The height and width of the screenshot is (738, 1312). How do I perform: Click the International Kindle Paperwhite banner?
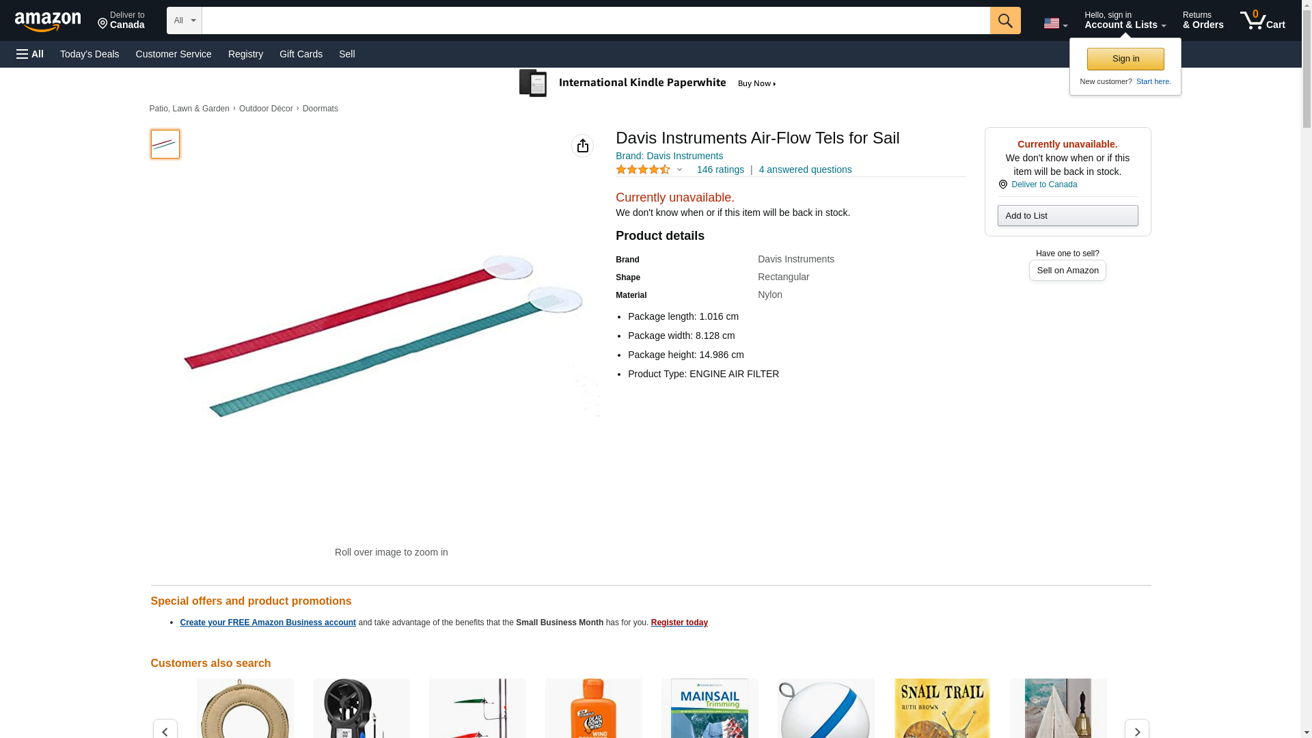648,83
